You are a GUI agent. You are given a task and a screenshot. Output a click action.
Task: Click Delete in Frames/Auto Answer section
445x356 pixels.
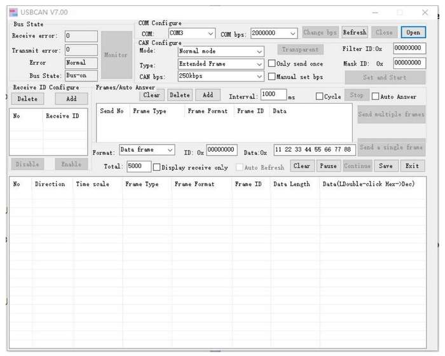click(180, 95)
